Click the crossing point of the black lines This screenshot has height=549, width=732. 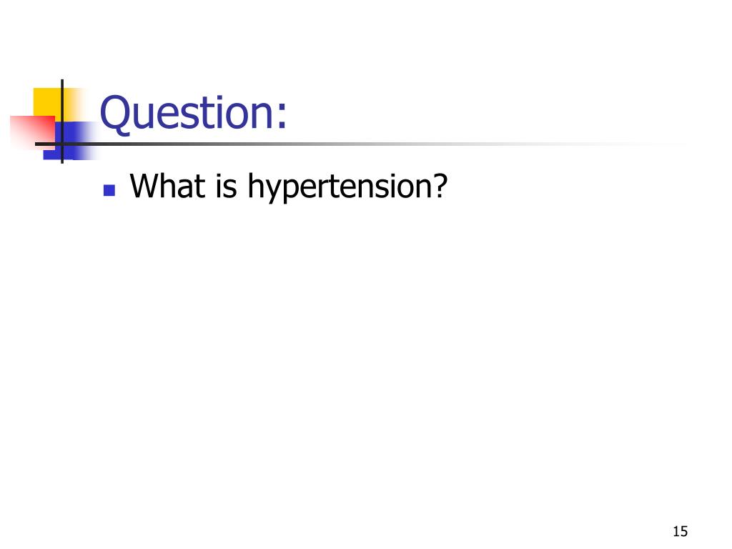coord(61,144)
